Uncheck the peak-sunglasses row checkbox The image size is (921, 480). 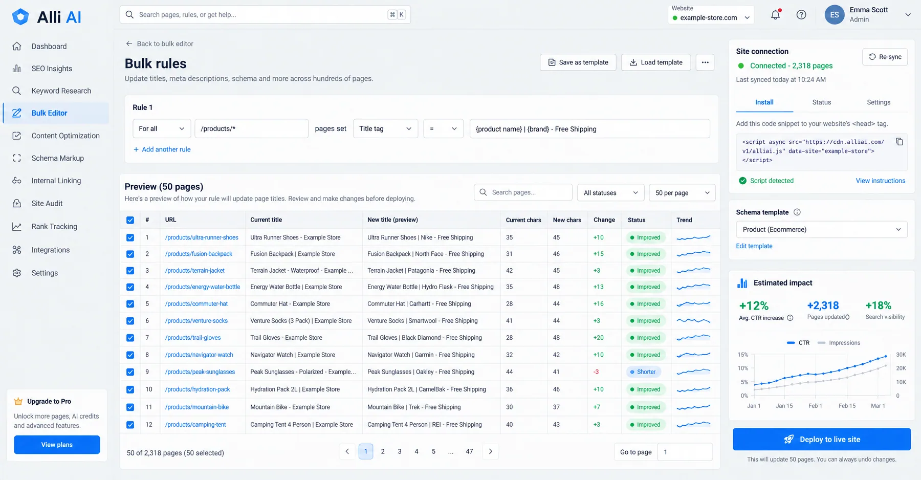point(130,372)
